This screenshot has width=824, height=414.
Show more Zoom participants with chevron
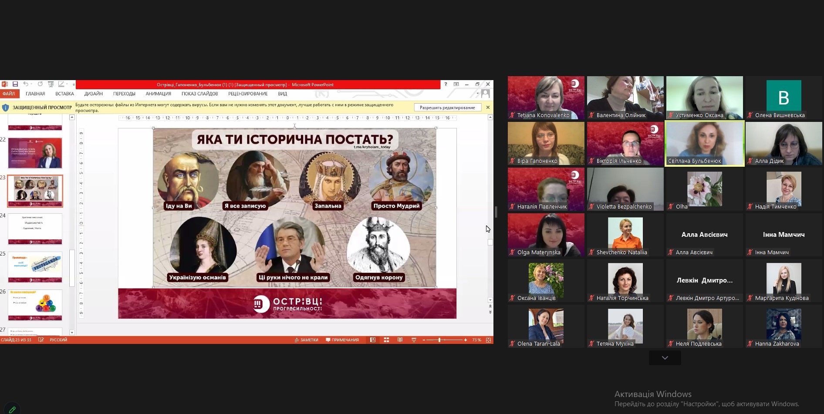point(665,358)
